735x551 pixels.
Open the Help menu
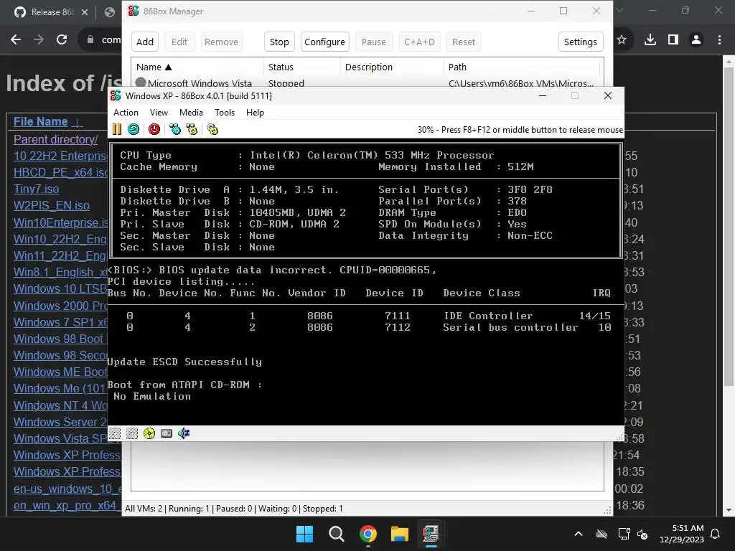point(255,113)
